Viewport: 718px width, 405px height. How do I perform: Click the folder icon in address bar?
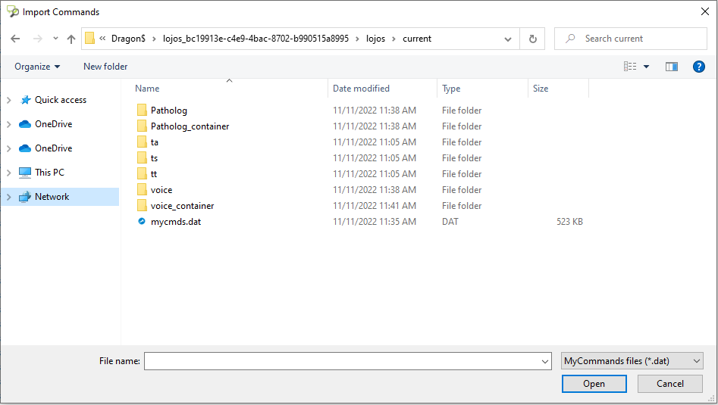(x=89, y=39)
